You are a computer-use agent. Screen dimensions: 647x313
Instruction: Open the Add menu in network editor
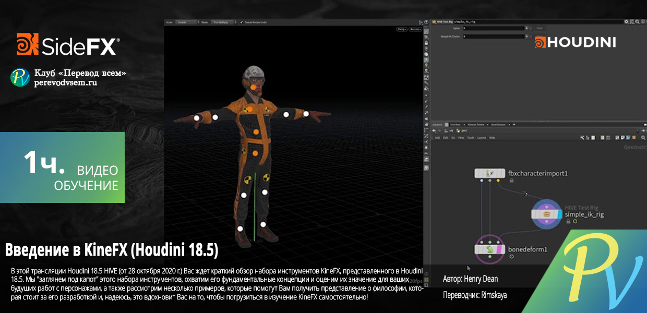[437, 138]
